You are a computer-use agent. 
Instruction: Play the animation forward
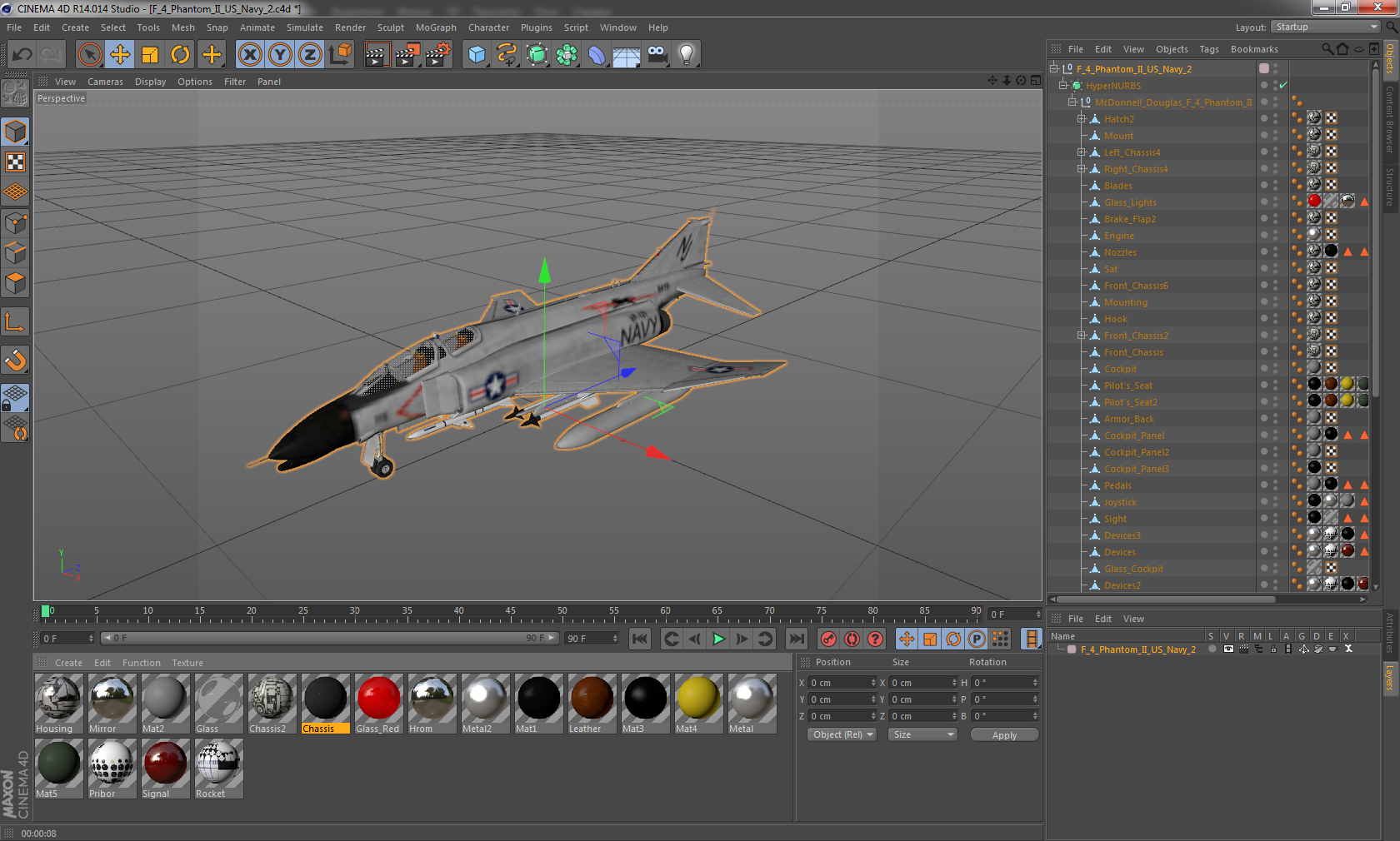pyautogui.click(x=718, y=639)
